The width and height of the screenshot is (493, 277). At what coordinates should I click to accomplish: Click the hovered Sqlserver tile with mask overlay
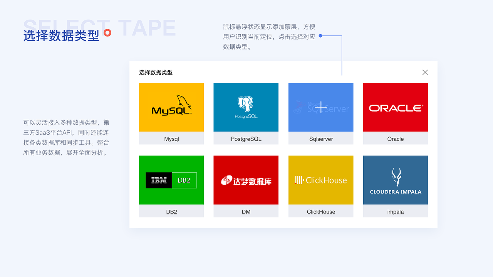coord(321,107)
